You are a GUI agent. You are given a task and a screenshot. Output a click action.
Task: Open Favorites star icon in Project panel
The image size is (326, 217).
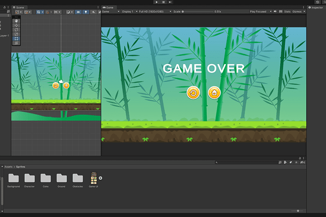296,162
